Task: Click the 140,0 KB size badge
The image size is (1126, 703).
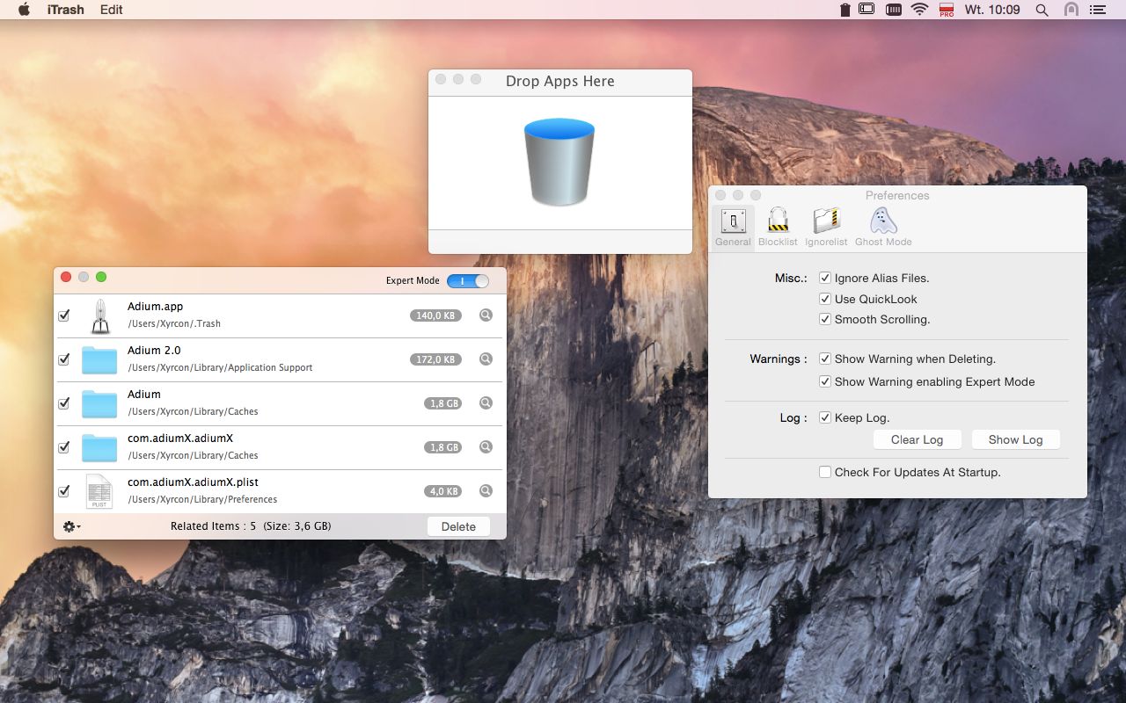Action: 435,315
